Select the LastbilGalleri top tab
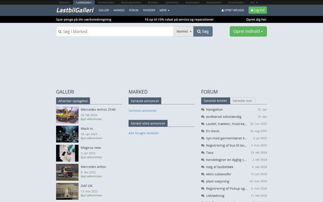This screenshot has height=202, width=323. tap(84, 3)
